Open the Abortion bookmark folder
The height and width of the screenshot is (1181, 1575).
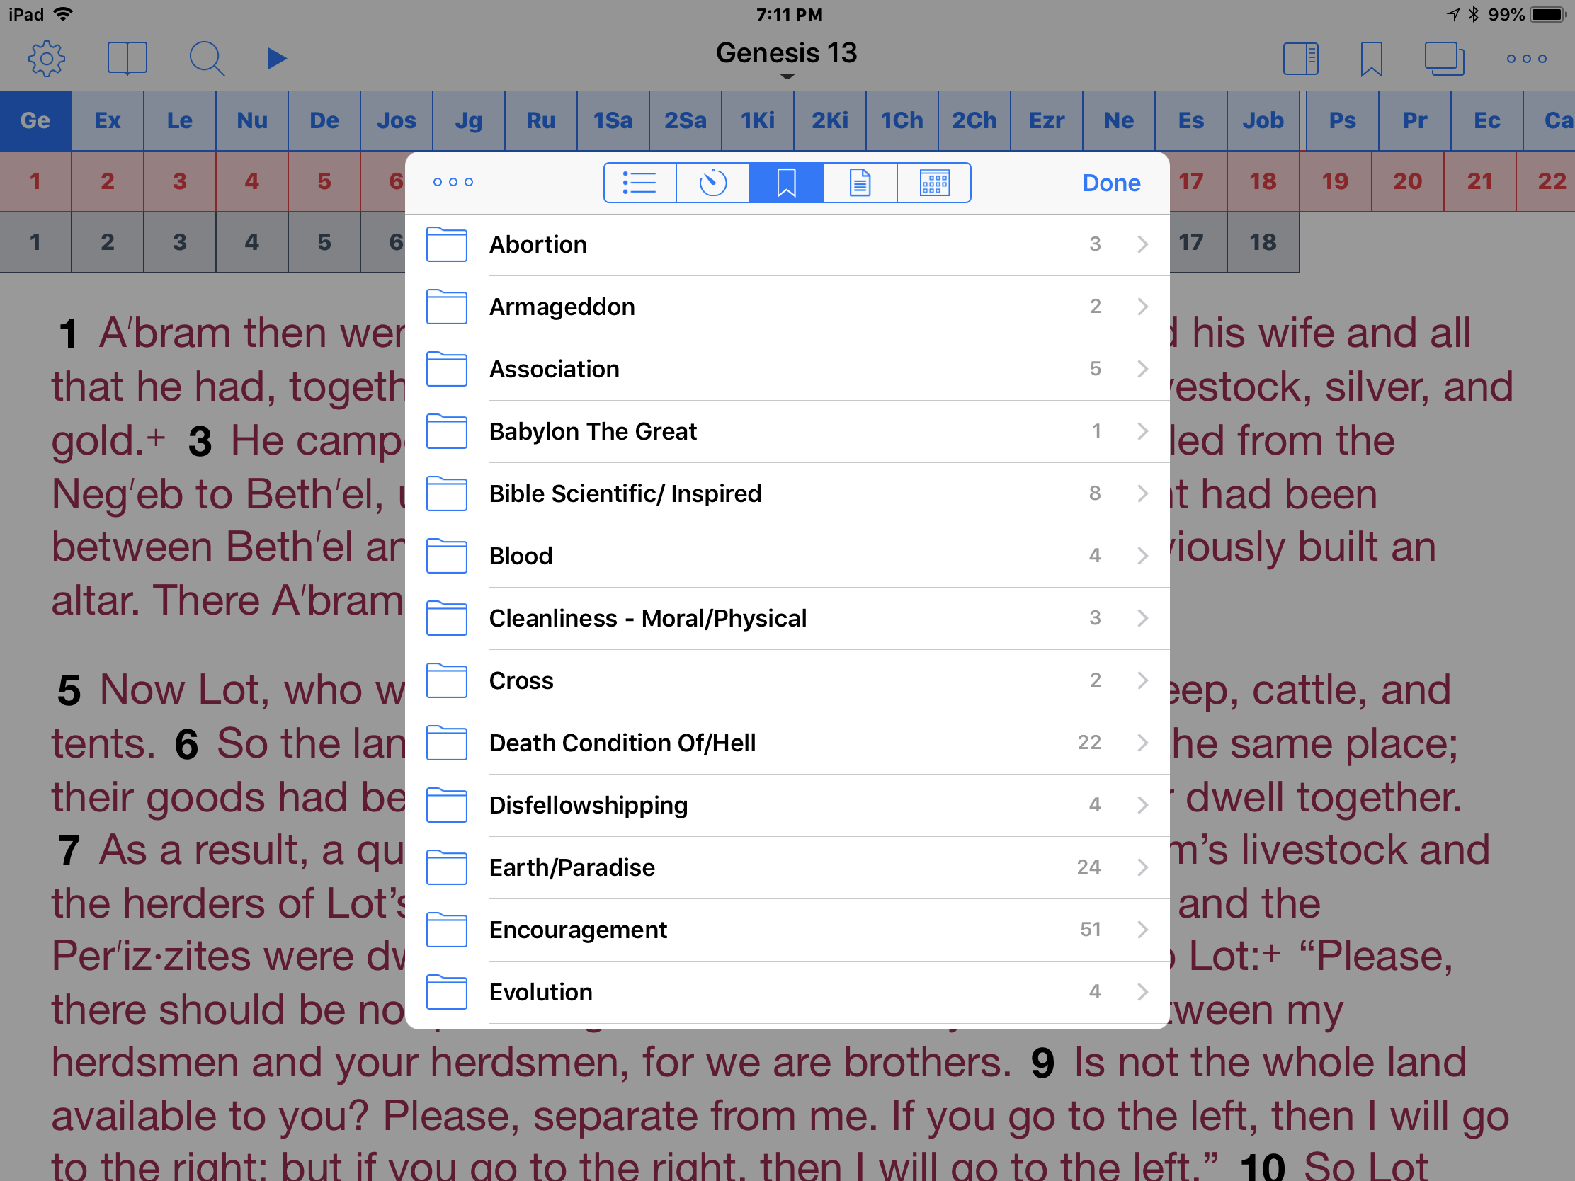[538, 244]
